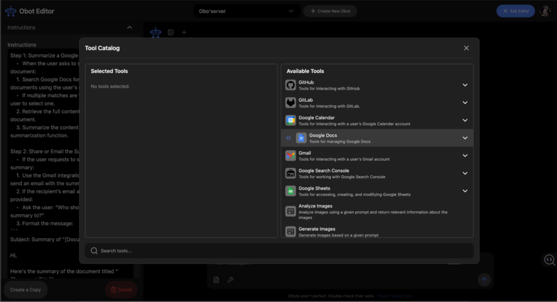This screenshot has height=302, width=557.
Task: Focus the Search tools input field
Action: [x=279, y=250]
